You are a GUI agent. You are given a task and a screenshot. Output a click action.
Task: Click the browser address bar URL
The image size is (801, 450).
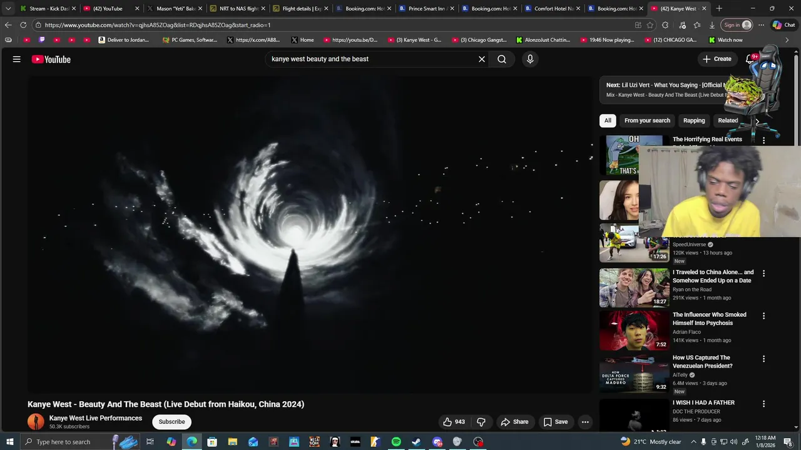coord(158,25)
